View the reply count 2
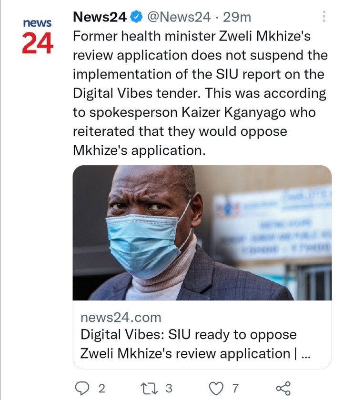343x400 pixels. coord(101,389)
